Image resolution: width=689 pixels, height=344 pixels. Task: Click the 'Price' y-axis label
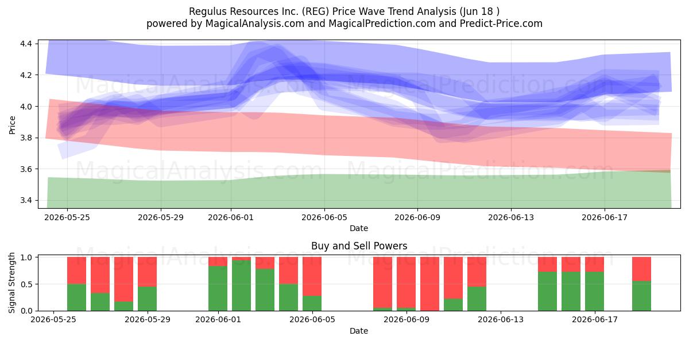click(x=13, y=124)
